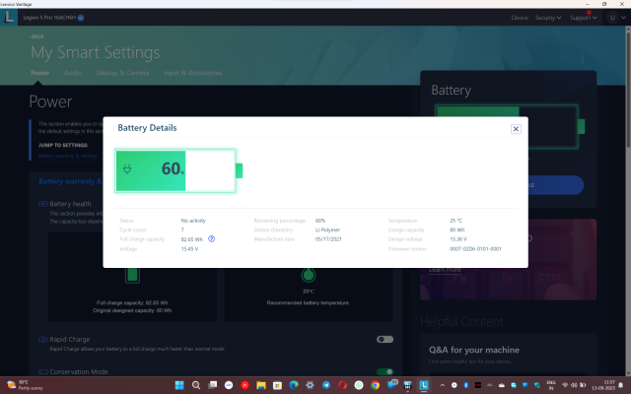Click the blue battery details button behind dialog
Viewport: 631px width, 394px height.
[555, 185]
